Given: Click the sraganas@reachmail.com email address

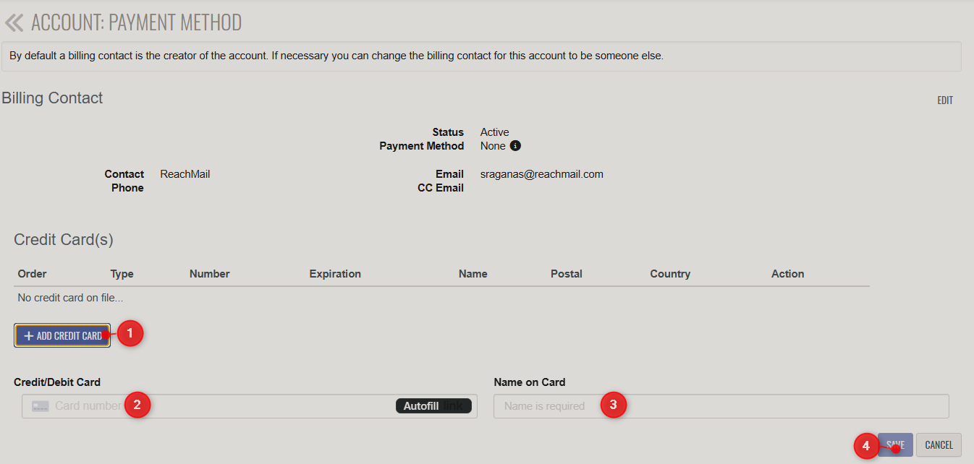Looking at the screenshot, I should 542,174.
